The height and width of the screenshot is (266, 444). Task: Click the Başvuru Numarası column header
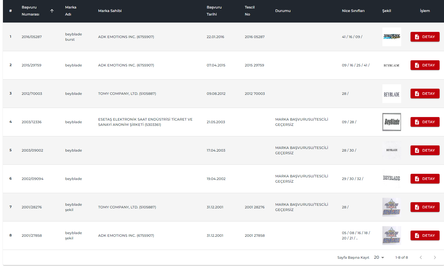[x=30, y=11]
